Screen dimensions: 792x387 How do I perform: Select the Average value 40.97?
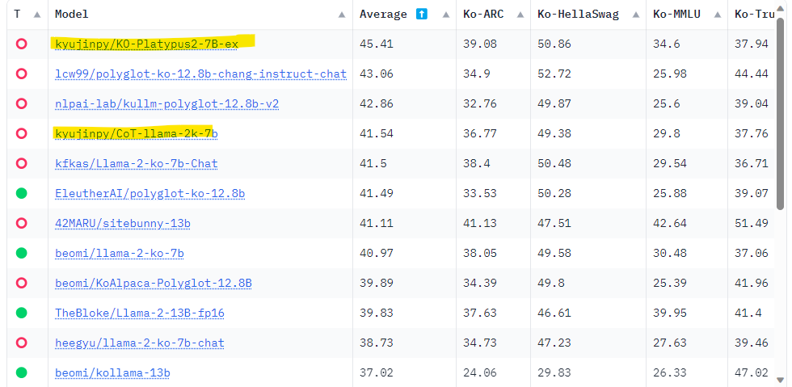point(377,253)
